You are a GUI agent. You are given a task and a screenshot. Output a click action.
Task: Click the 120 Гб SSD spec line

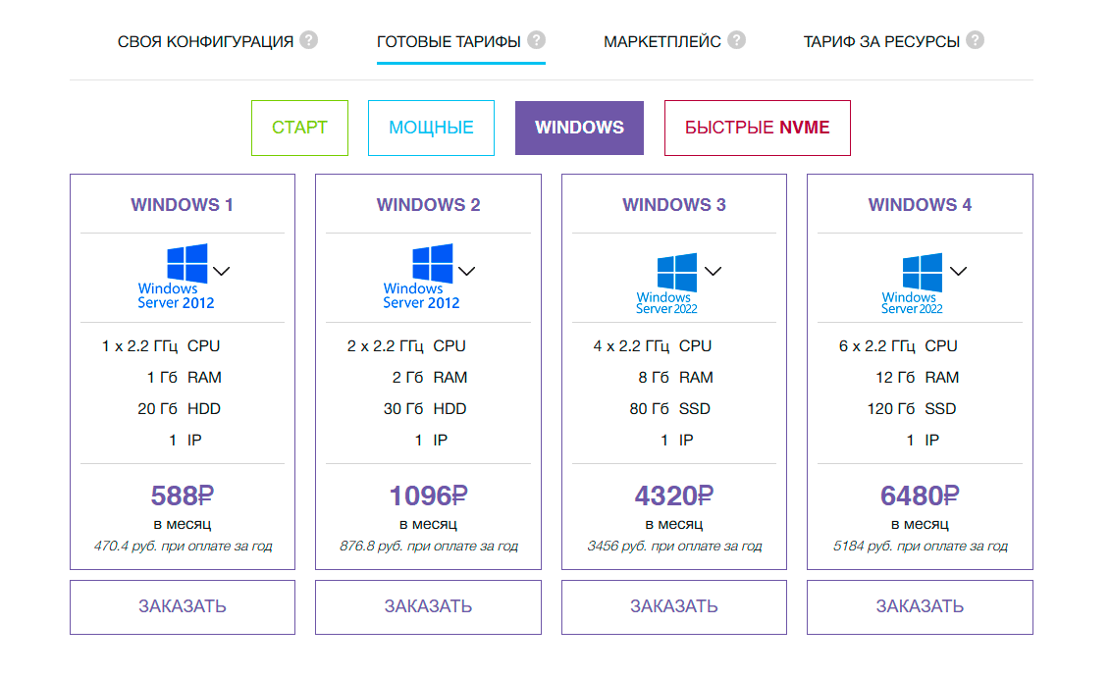[x=912, y=409]
